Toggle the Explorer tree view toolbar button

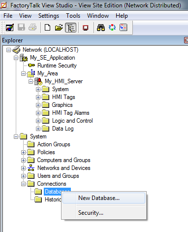point(71,28)
